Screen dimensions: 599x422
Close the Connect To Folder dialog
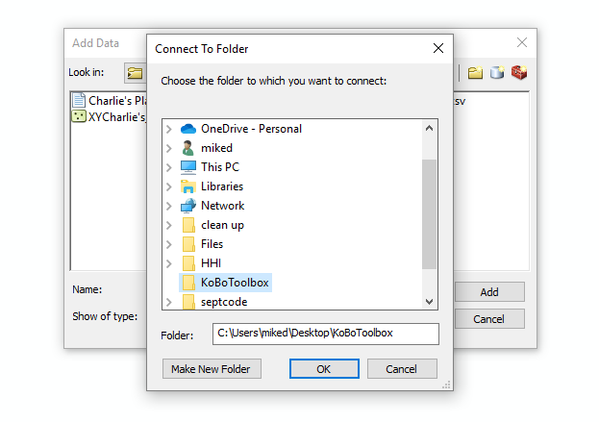point(438,48)
